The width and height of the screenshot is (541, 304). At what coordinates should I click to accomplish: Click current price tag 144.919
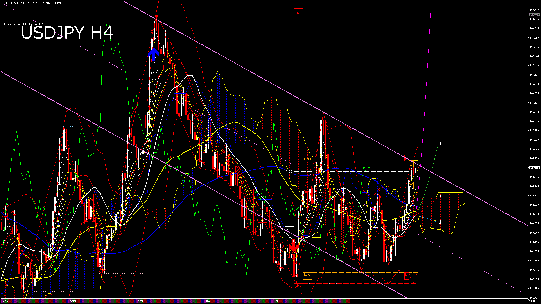[534, 168]
